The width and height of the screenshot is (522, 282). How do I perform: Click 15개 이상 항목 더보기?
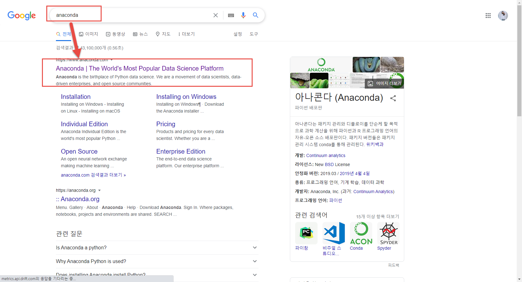coord(378,216)
